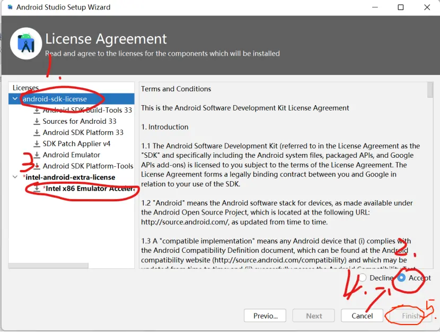The height and width of the screenshot is (332, 440).
Task: Select the Decline radio button
Action: pos(363,278)
